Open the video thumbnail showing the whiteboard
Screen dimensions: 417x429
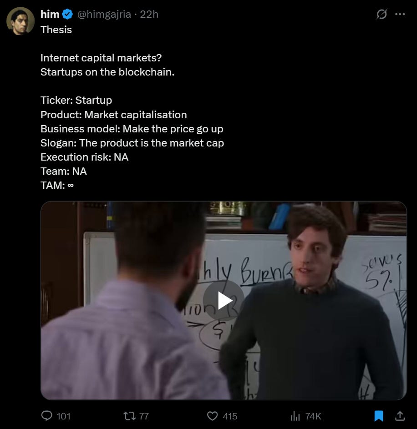click(x=224, y=300)
